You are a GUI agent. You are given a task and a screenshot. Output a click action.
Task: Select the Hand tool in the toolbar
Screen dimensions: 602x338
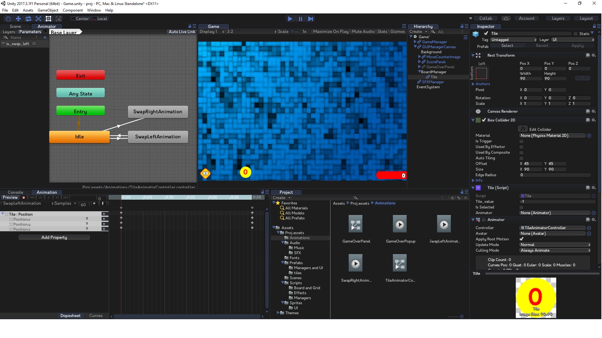coord(8,18)
